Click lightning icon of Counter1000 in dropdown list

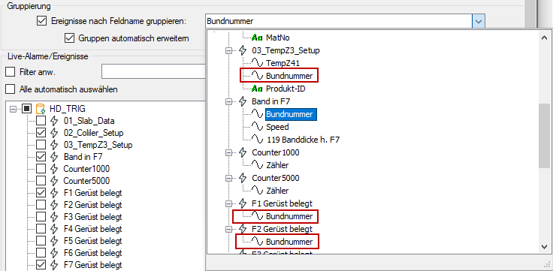pyautogui.click(x=243, y=152)
